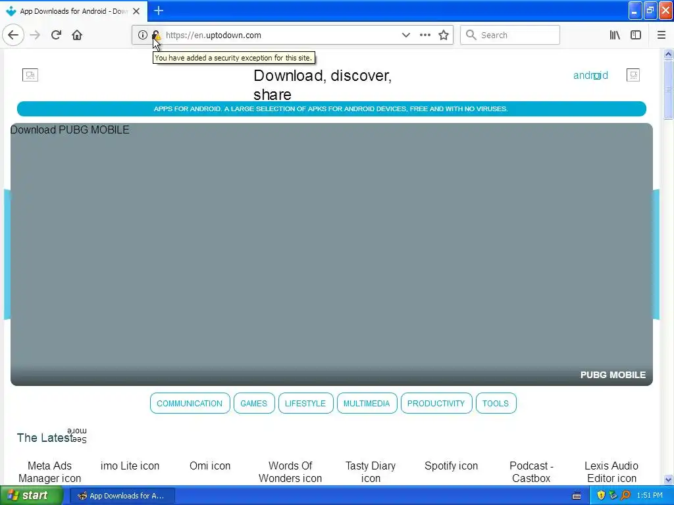Open imo Lite app
This screenshot has width=674, height=505.
point(130,466)
